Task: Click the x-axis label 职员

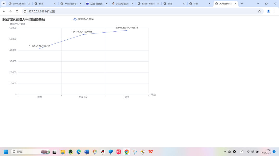Action: pyautogui.click(x=127, y=97)
